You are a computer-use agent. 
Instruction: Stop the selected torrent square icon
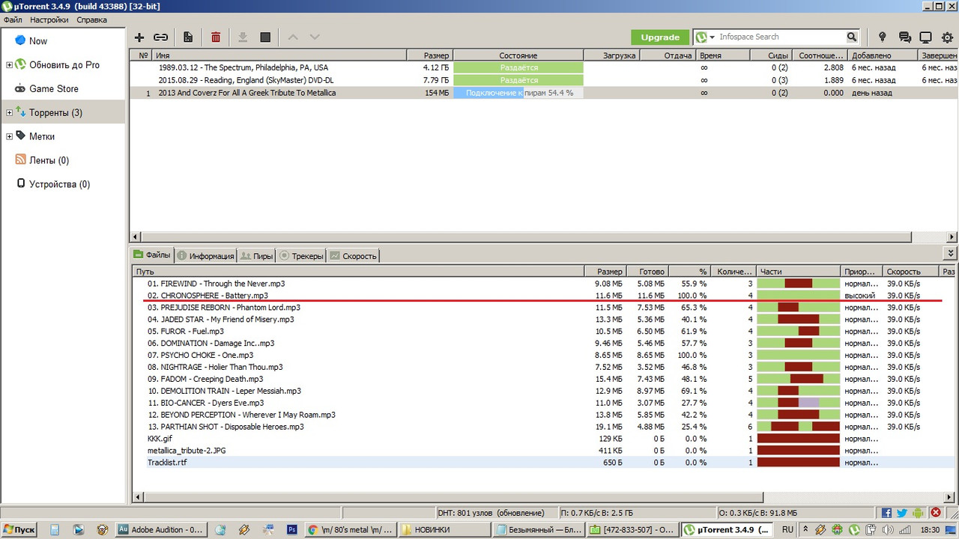[x=265, y=37]
